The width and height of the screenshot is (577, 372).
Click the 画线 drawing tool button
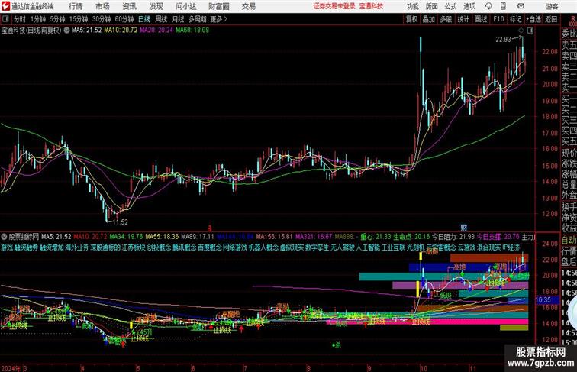pos(481,19)
